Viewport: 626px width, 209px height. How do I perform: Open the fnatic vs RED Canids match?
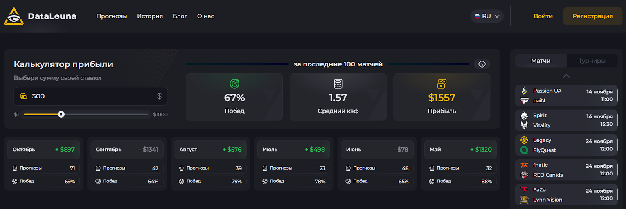pos(566,170)
